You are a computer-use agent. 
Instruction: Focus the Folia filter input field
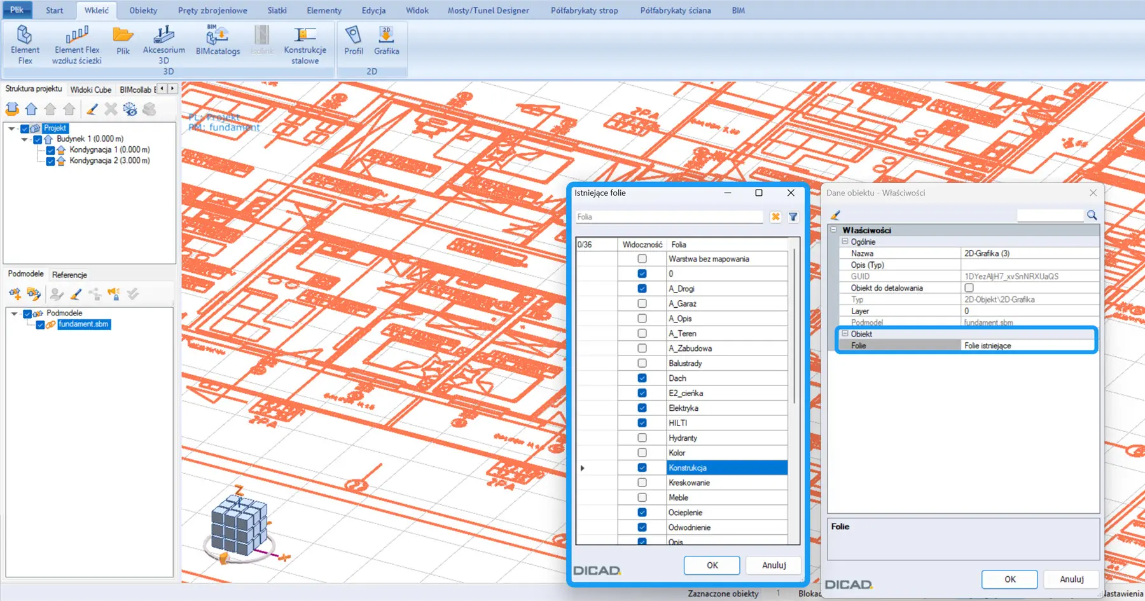pos(669,217)
